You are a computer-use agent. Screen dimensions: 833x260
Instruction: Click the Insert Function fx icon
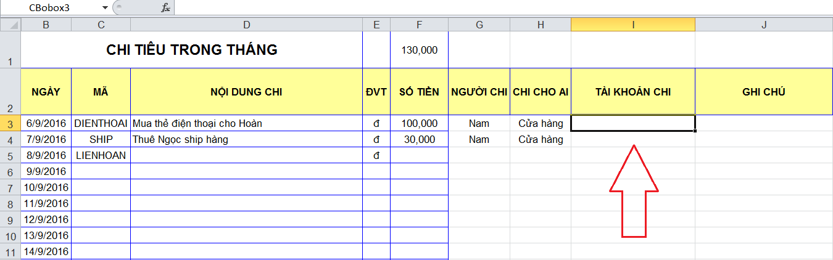click(x=165, y=8)
